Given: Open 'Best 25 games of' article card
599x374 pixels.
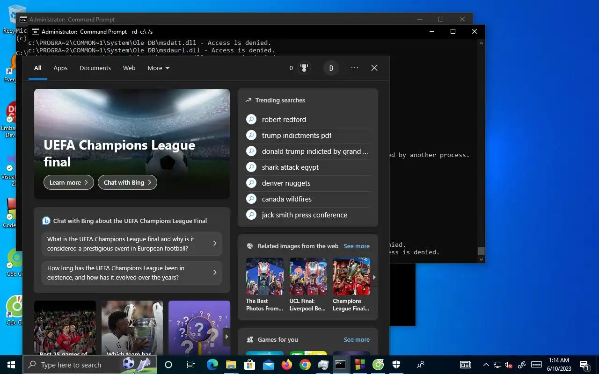Looking at the screenshot, I should (65, 329).
